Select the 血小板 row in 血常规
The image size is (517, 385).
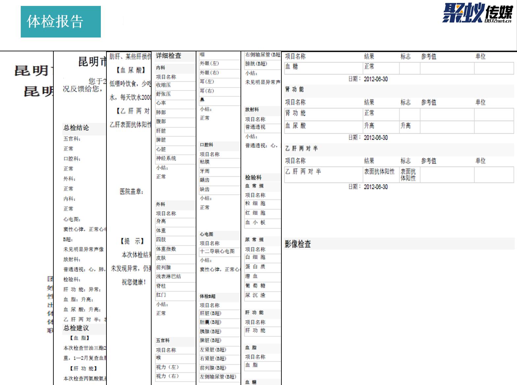point(255,223)
